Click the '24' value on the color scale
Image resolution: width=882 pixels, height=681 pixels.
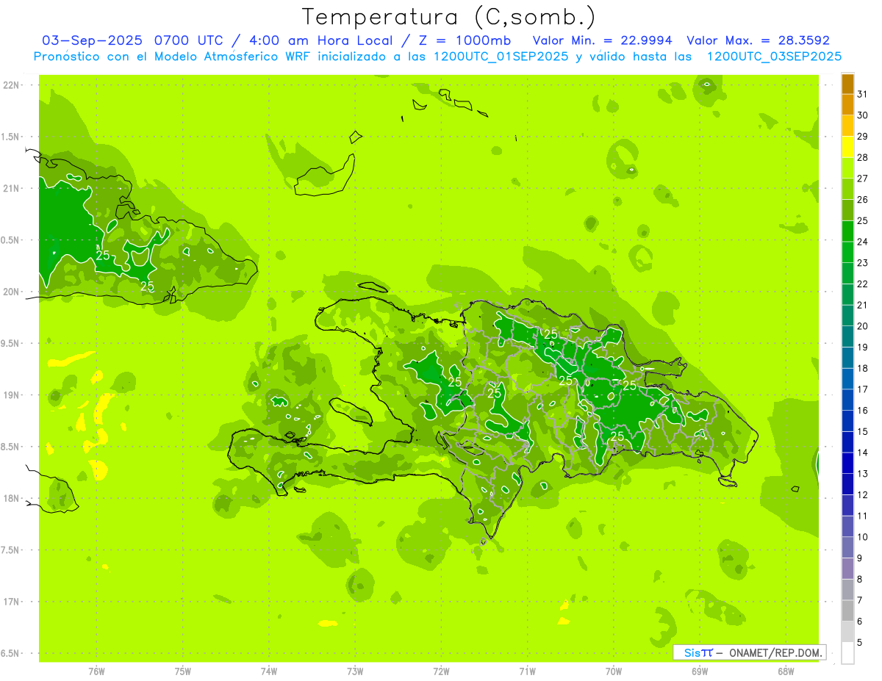[x=863, y=242]
